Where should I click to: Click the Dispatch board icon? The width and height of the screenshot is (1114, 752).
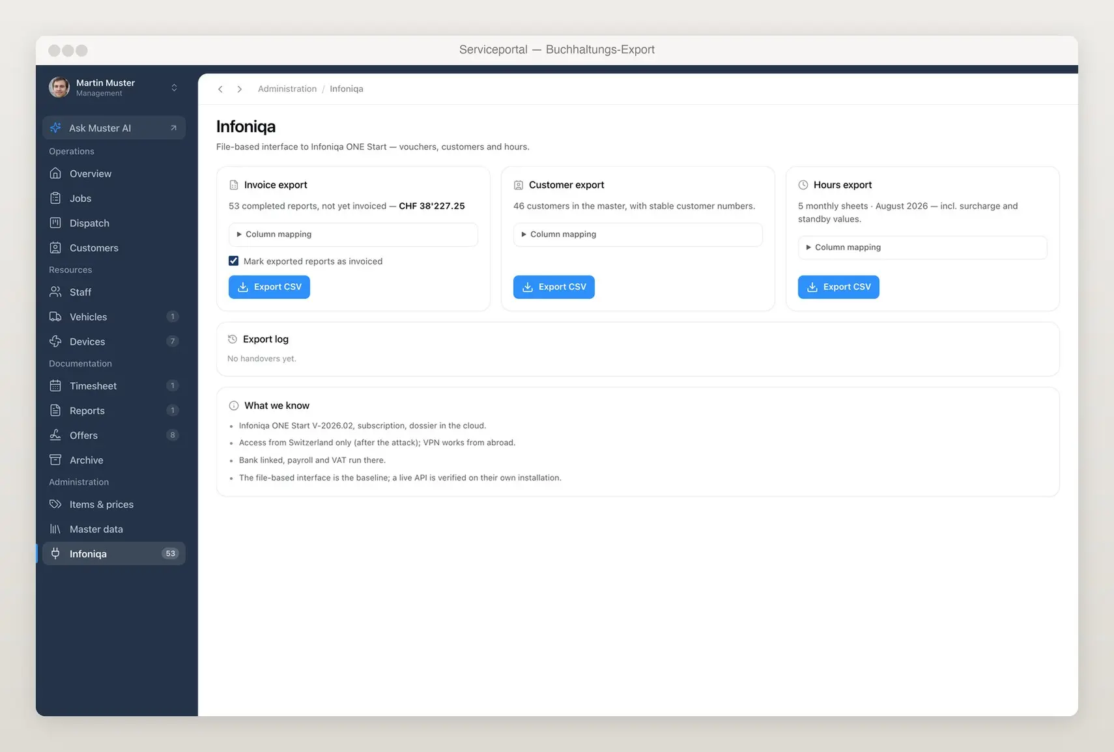pos(55,223)
